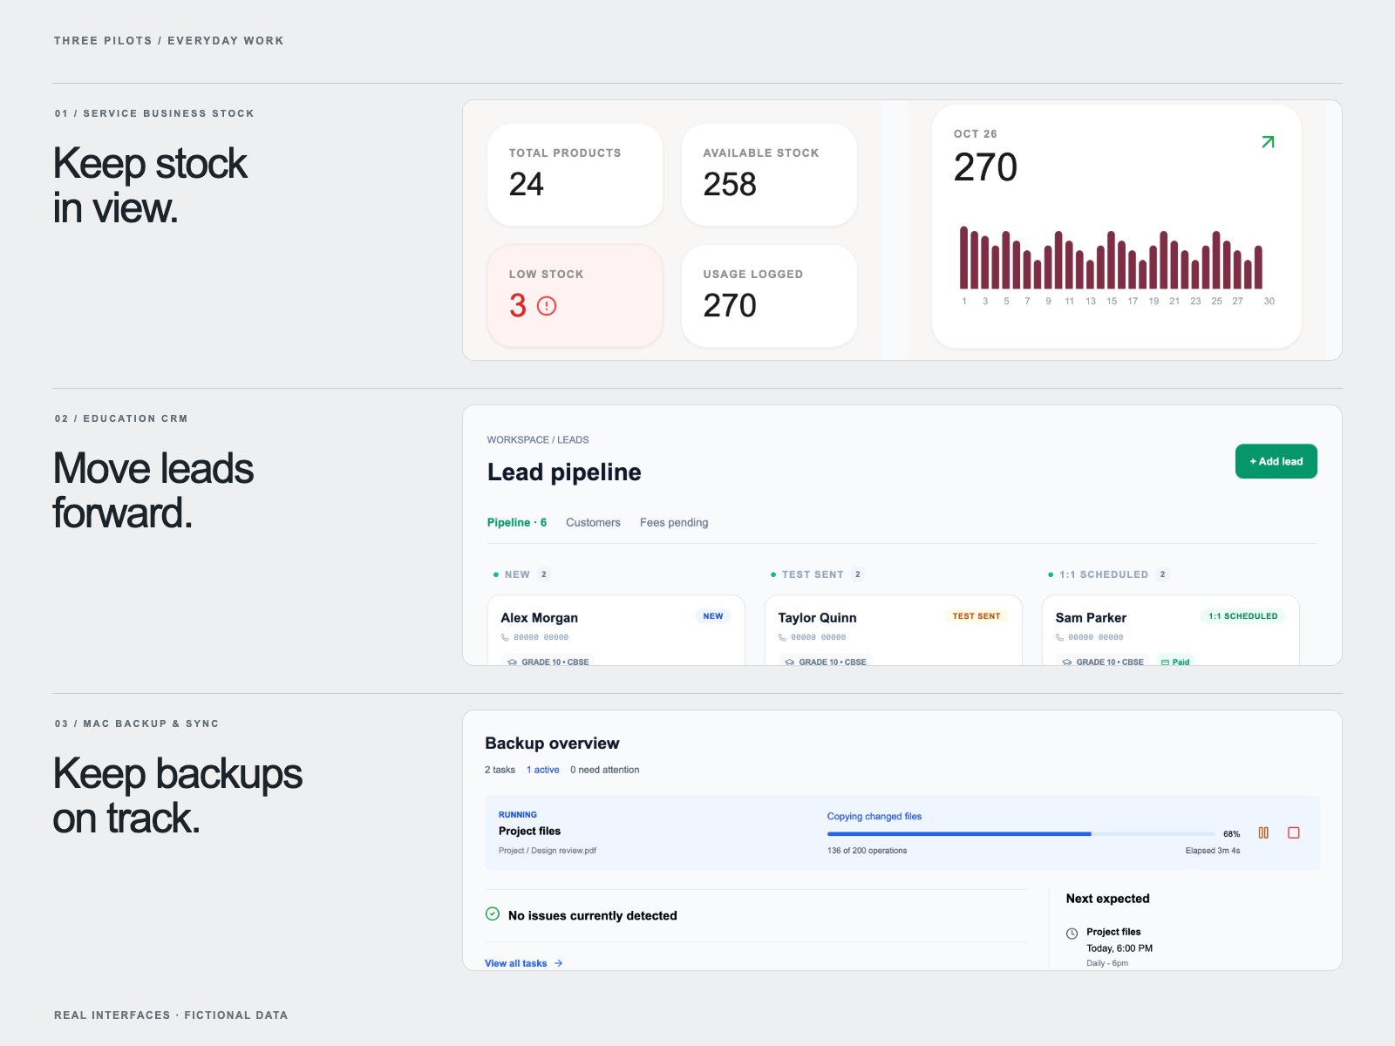Switch to the Pipeline · 6 tab

[517, 522]
